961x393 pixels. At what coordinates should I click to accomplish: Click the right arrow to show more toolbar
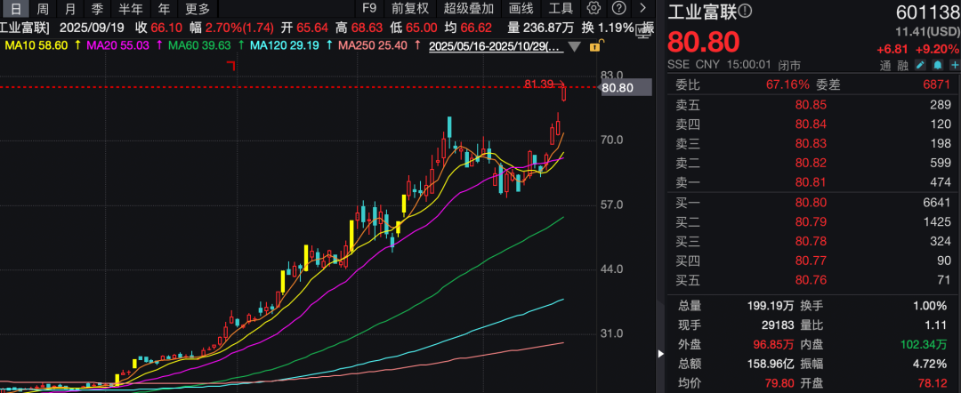tap(642, 9)
